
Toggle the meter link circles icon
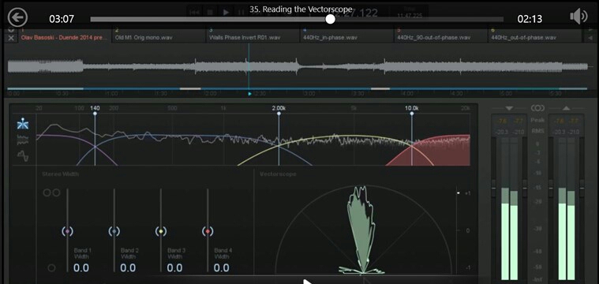[x=537, y=108]
